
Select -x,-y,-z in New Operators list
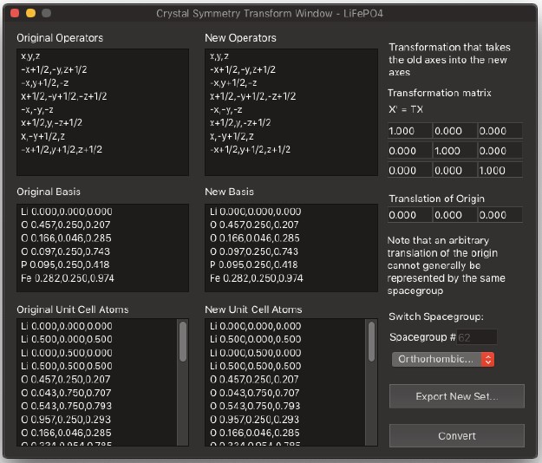coord(227,109)
